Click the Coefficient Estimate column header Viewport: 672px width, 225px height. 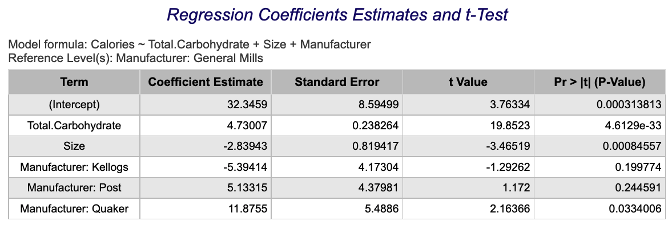pyautogui.click(x=206, y=82)
